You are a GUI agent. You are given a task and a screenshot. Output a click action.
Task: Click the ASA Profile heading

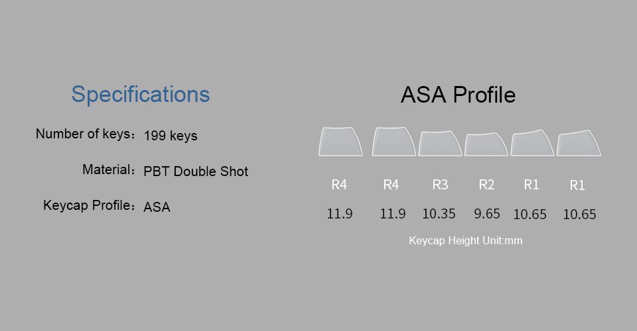458,95
